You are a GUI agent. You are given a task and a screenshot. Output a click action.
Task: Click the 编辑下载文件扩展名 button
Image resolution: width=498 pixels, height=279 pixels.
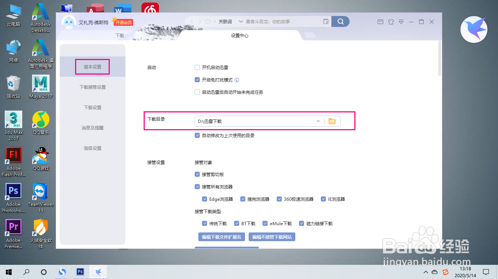[x=222, y=237]
